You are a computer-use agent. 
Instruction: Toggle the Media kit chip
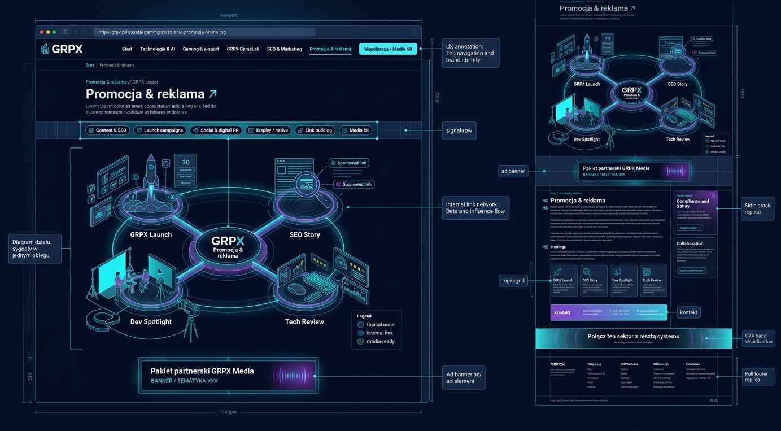(x=356, y=130)
